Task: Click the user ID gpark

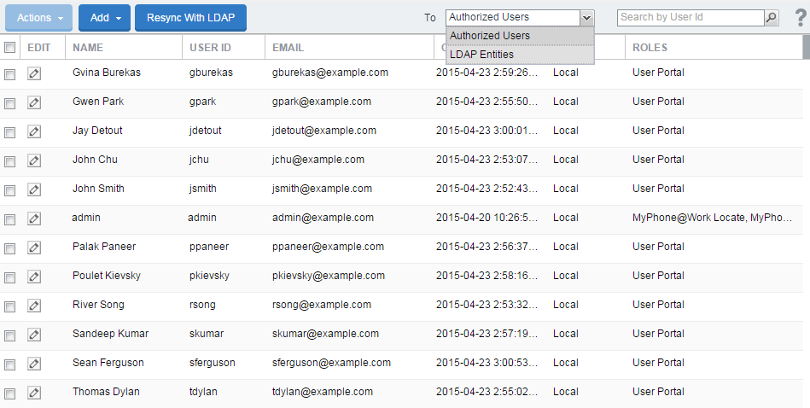Action: [x=202, y=102]
